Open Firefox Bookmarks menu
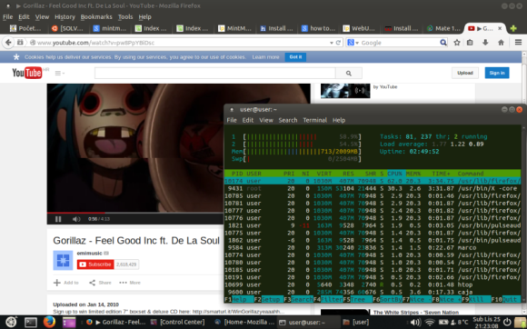This screenshot has width=527, height=329. point(96,16)
